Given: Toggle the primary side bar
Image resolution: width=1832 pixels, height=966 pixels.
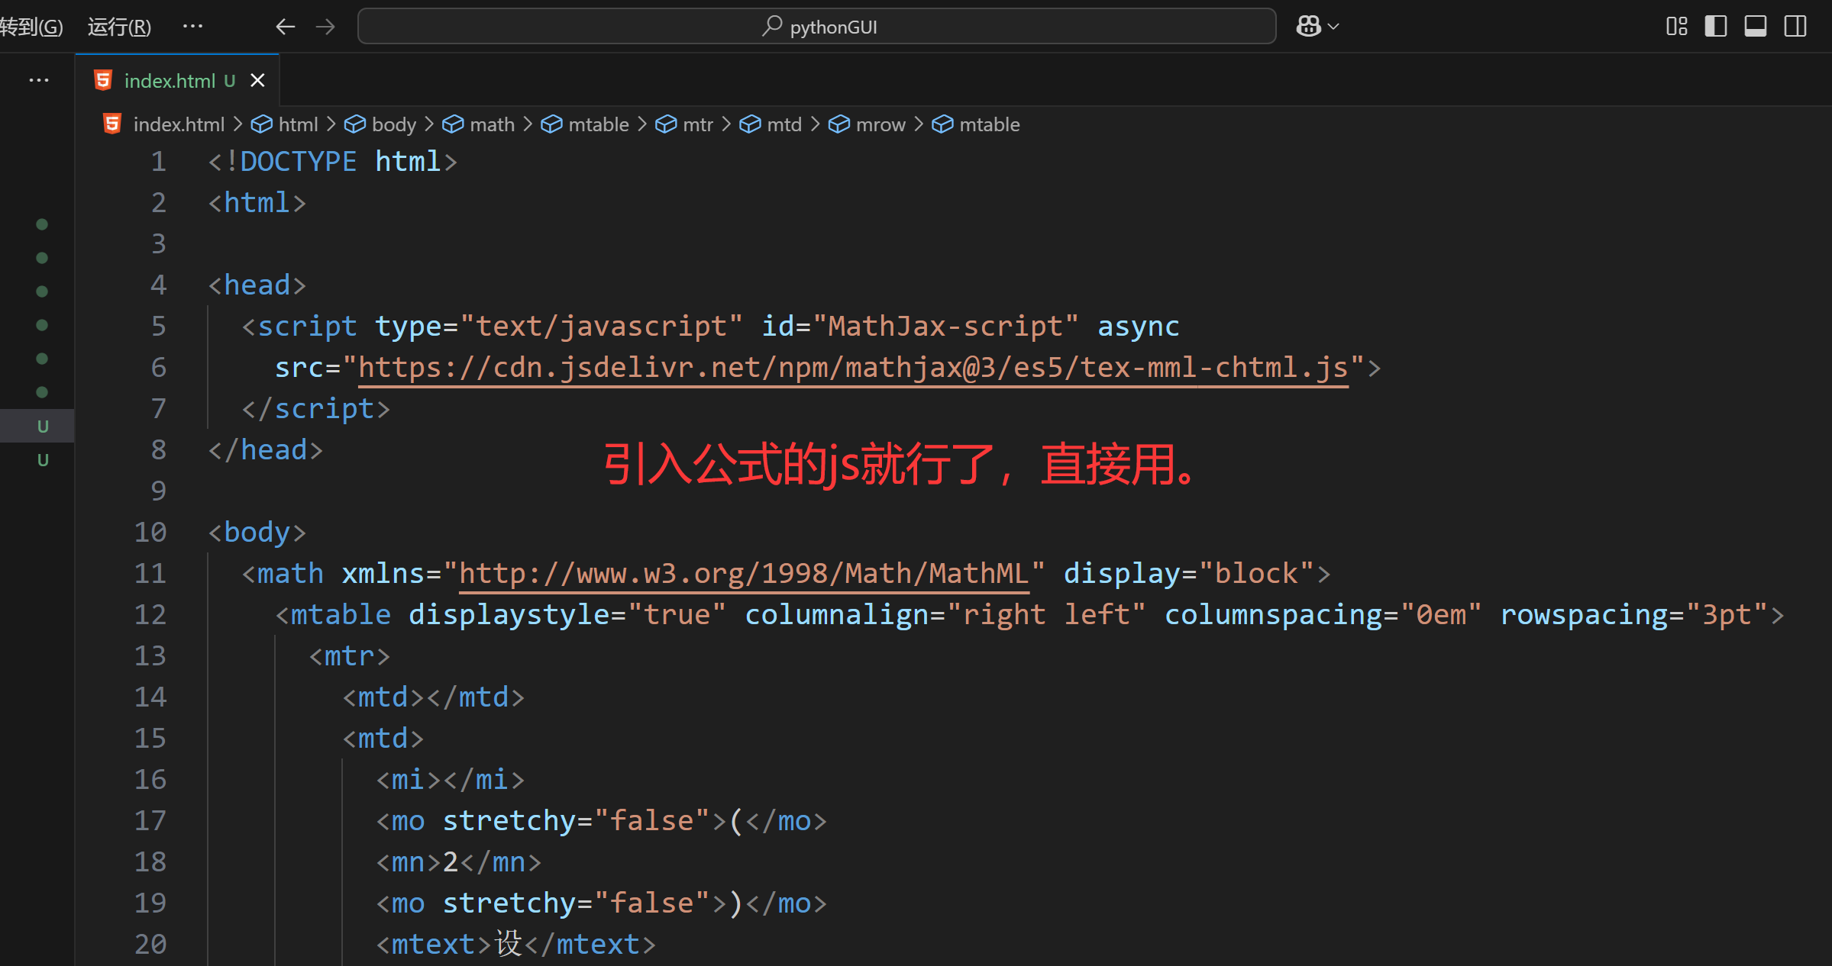Looking at the screenshot, I should (1715, 27).
